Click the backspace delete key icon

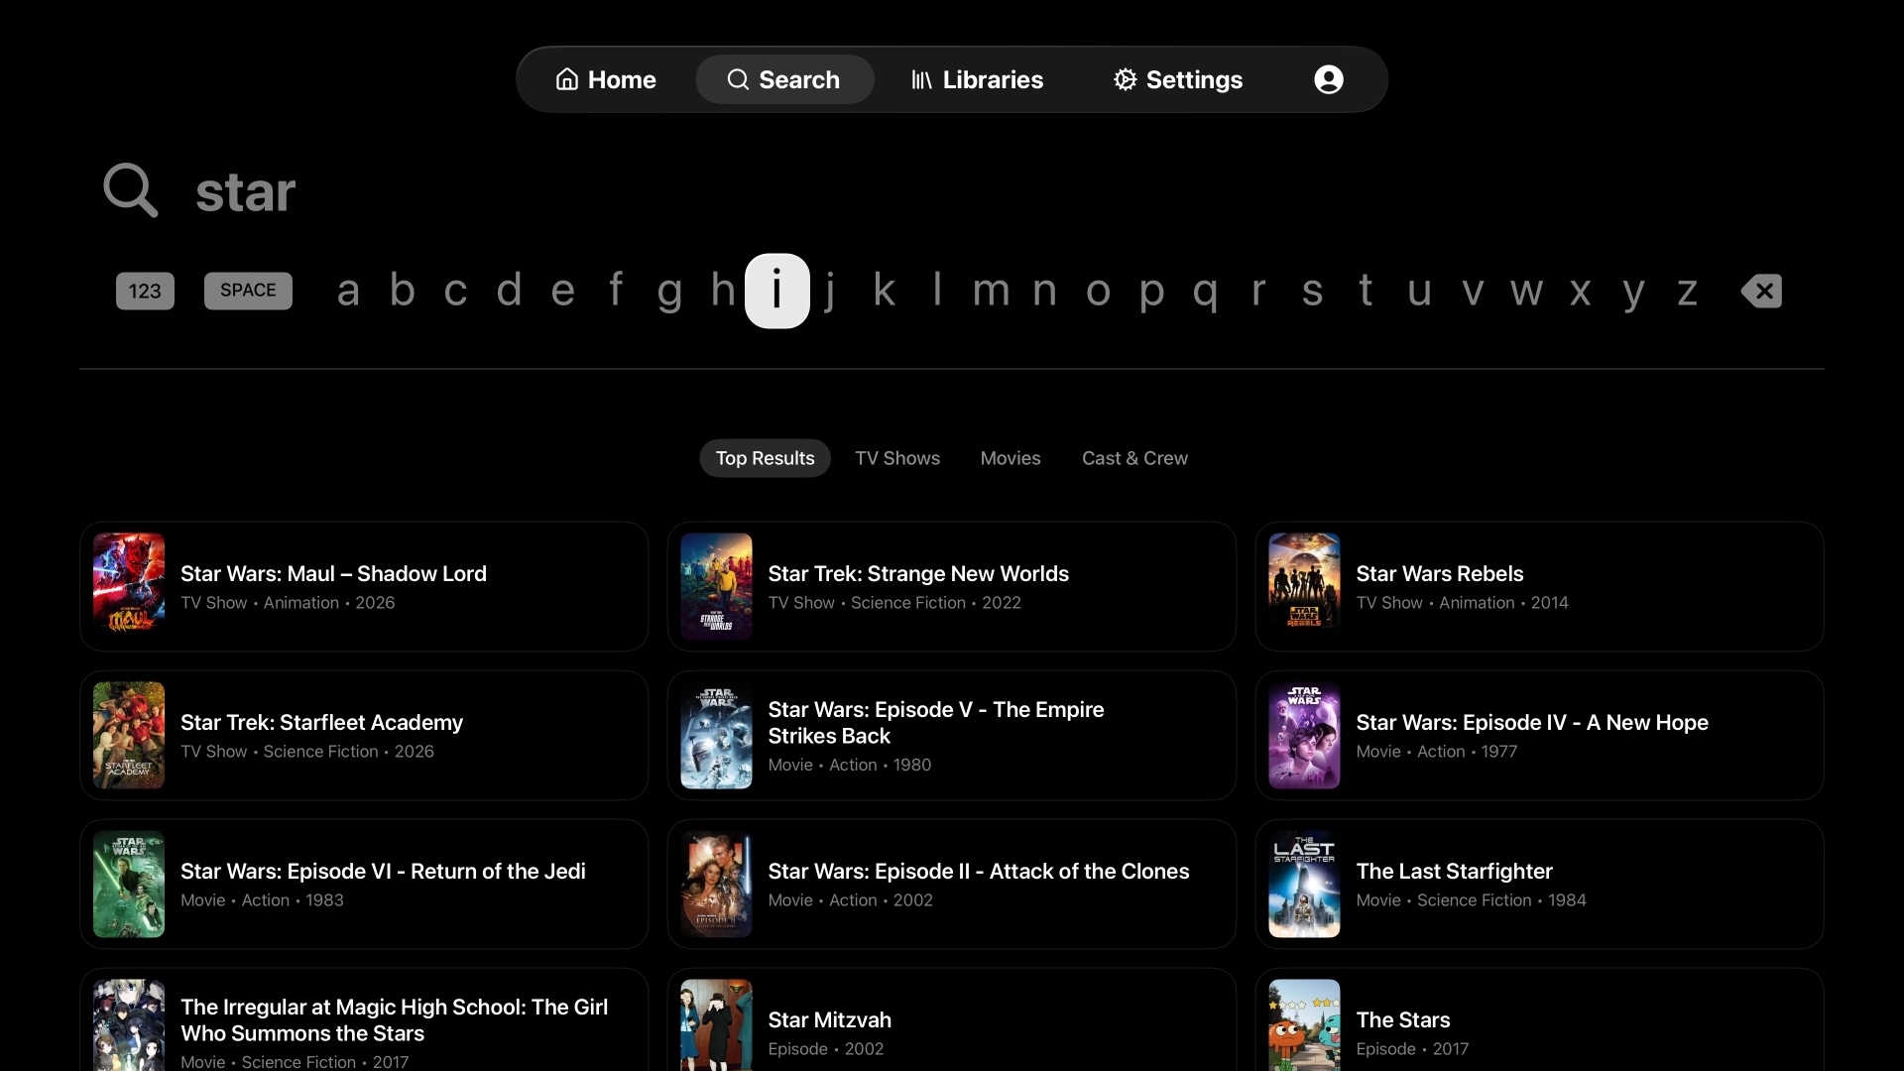tap(1761, 291)
